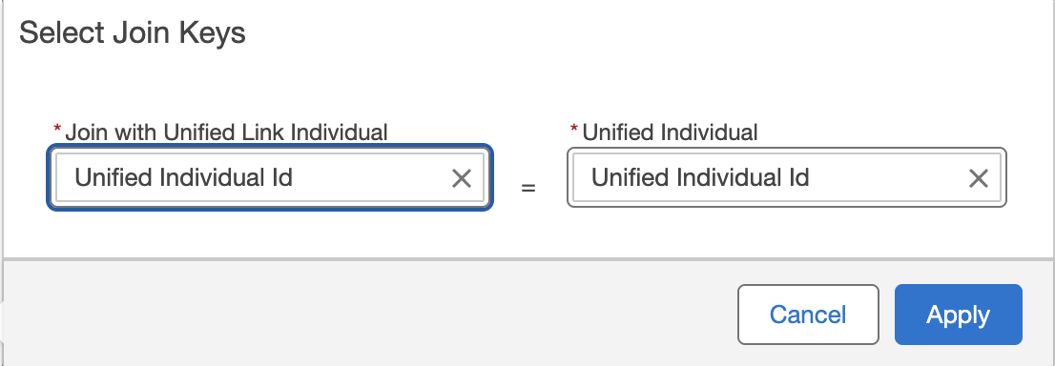Click the equals sign between join keys
The image size is (1055, 366).
click(528, 189)
